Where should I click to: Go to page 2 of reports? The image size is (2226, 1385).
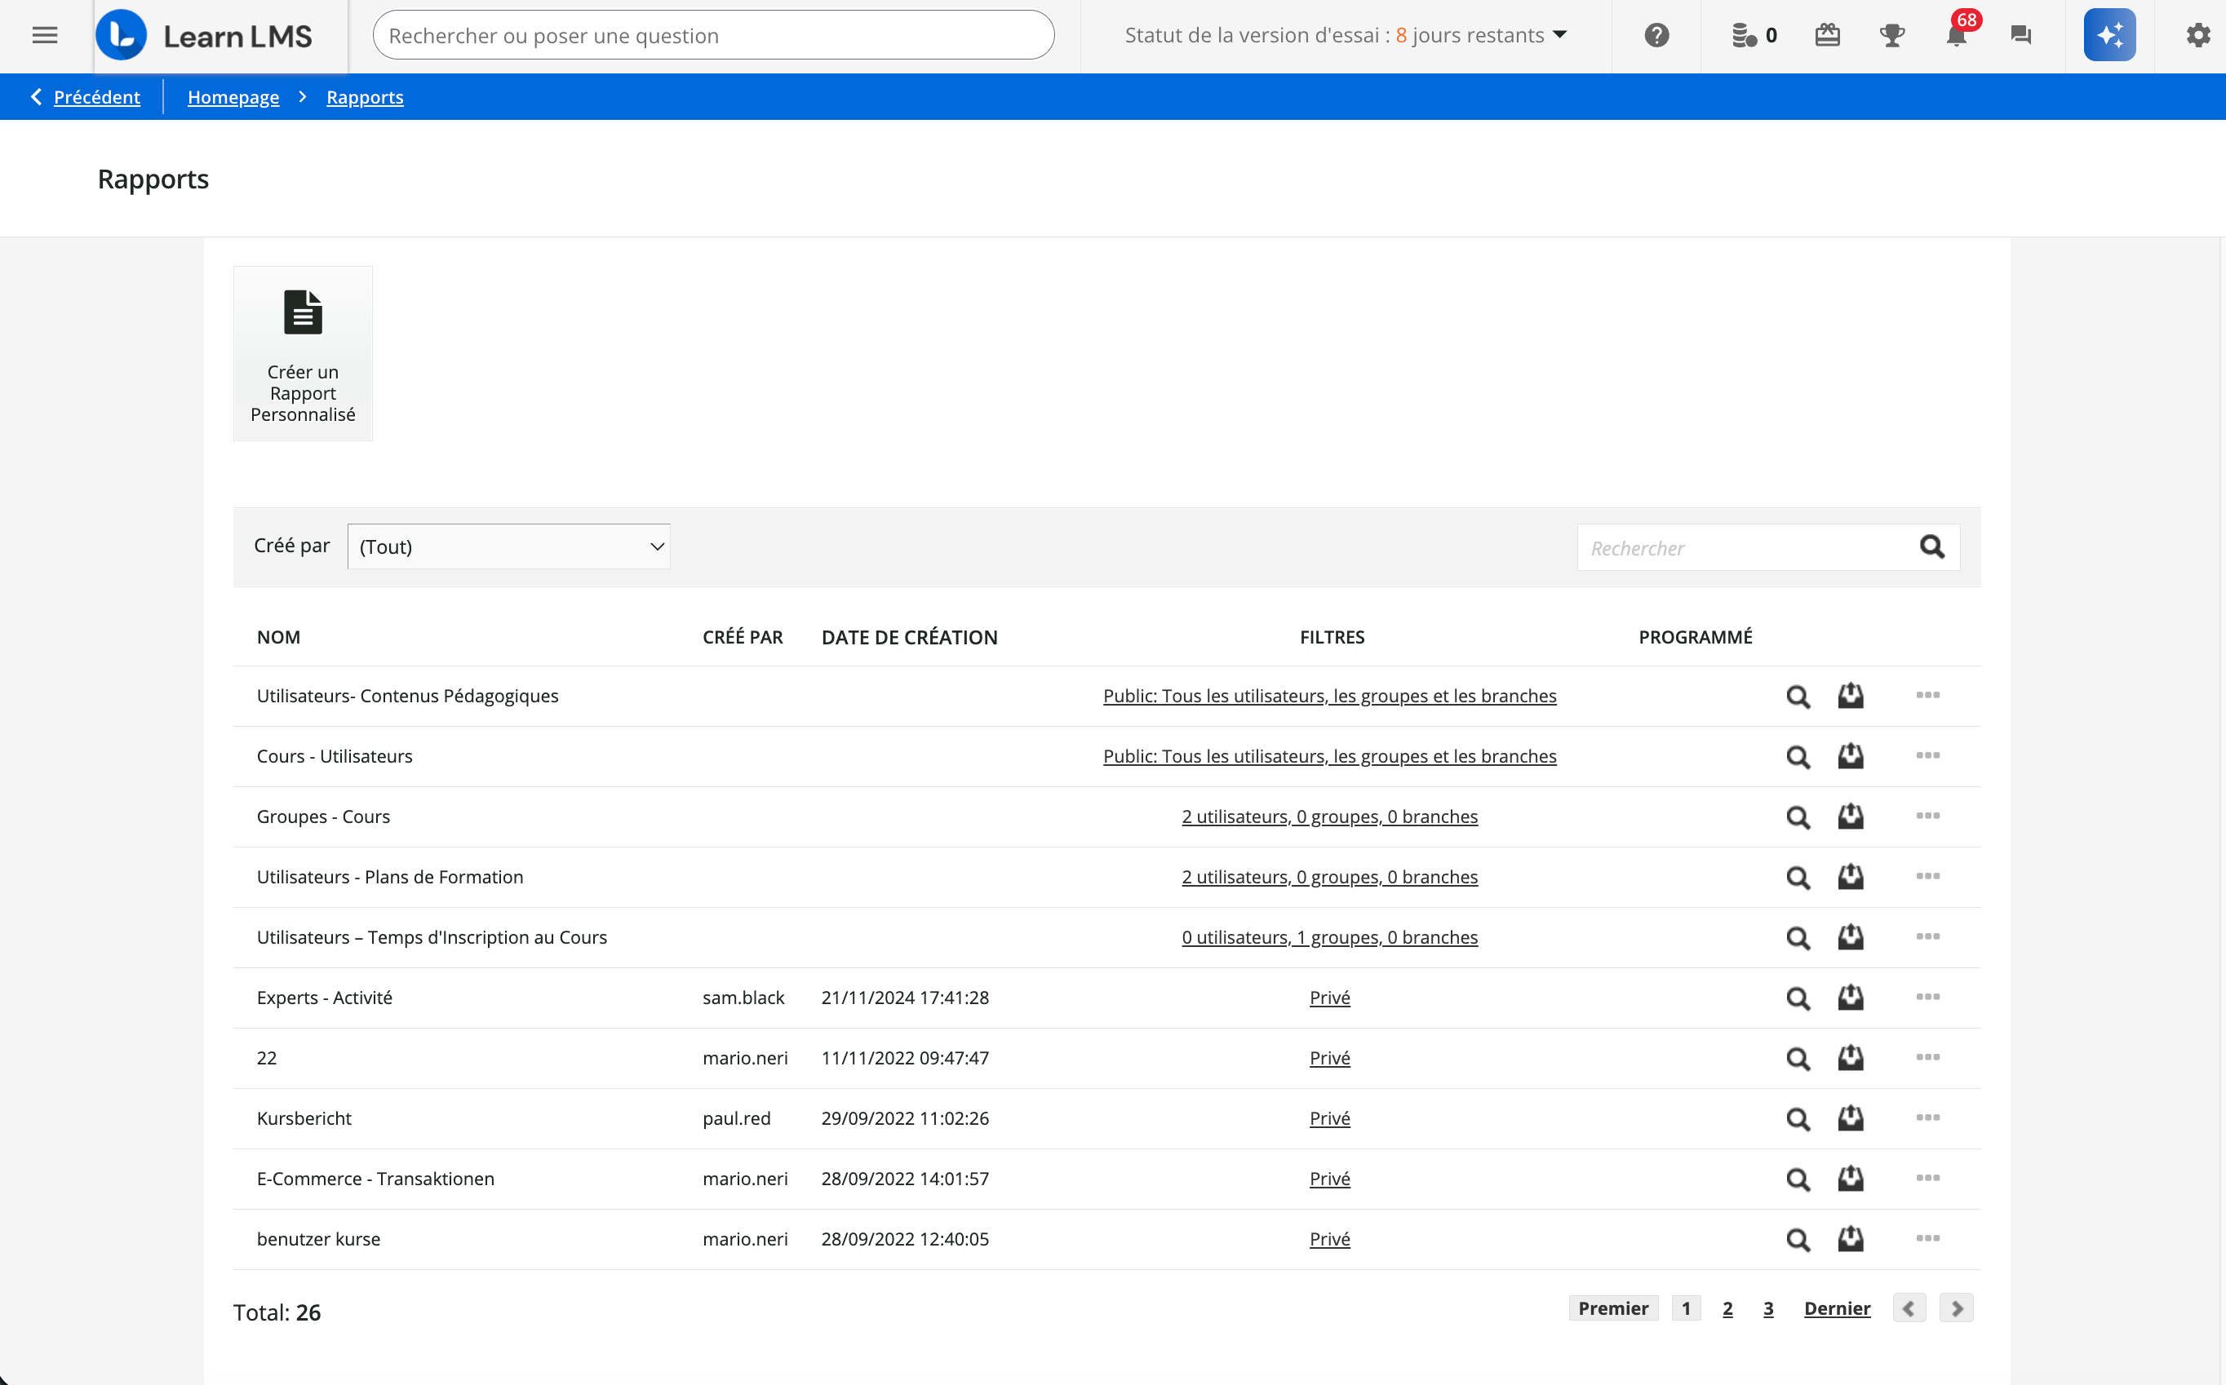tap(1727, 1308)
